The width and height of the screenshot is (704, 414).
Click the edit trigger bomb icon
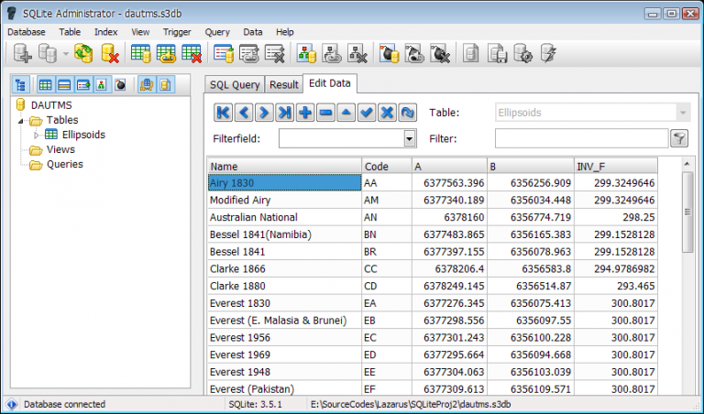click(414, 53)
